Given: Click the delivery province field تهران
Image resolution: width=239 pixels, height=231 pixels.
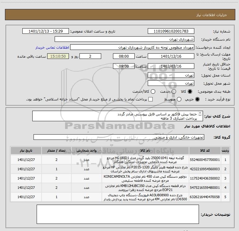Looking at the screenshot, I should (171, 75).
